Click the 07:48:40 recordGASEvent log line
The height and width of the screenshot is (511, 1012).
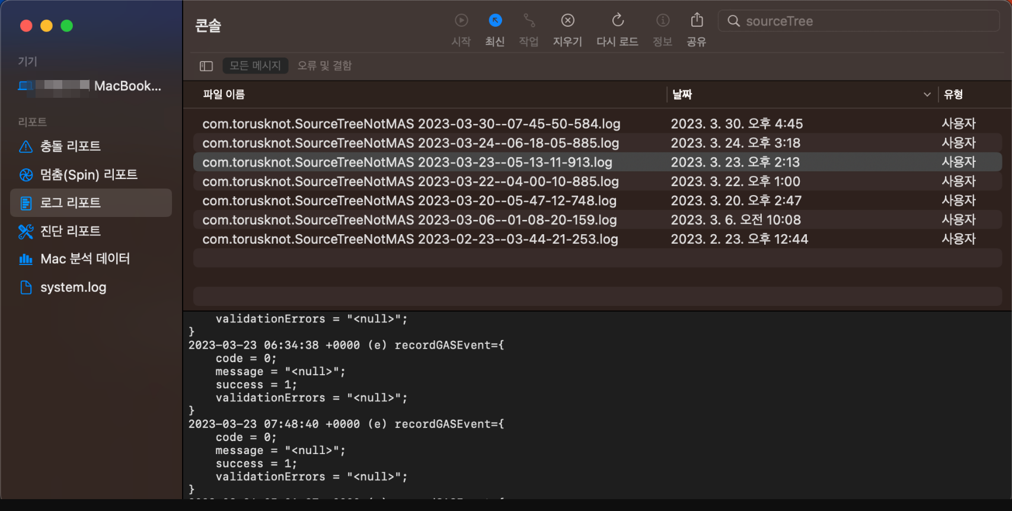tap(346, 424)
